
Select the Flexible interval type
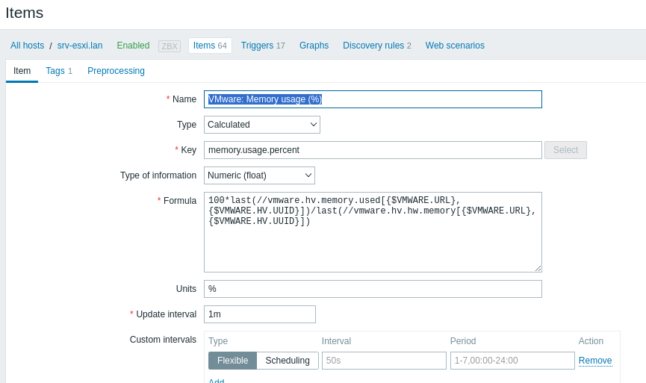[x=232, y=361]
